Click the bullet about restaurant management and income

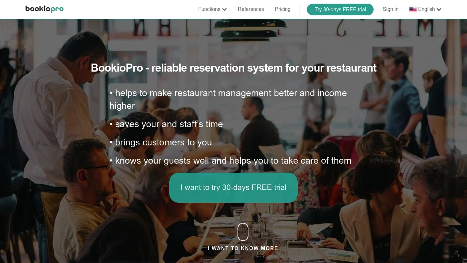coord(228,99)
